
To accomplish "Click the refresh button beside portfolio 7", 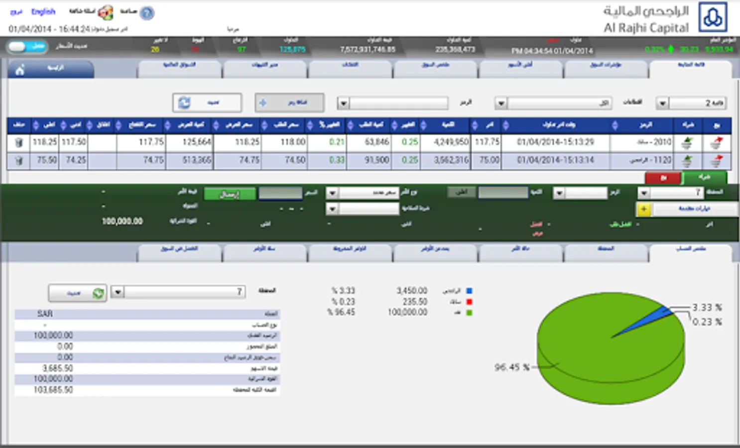I will (77, 293).
